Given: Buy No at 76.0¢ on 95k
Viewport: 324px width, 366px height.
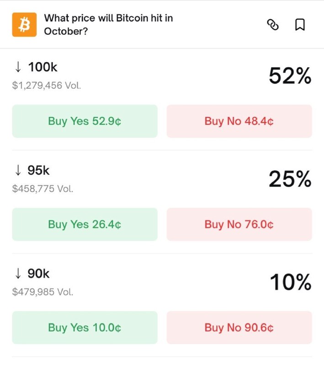Looking at the screenshot, I should (x=239, y=224).
